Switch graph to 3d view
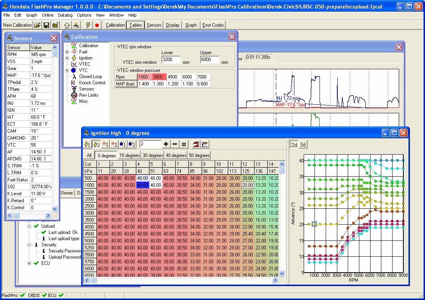Viewport: 425px width, 300px height. click(x=303, y=145)
